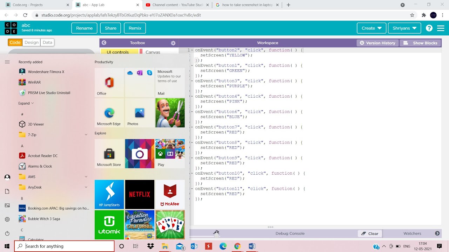
Task: Open the toolbox settings gear
Action: click(x=173, y=43)
